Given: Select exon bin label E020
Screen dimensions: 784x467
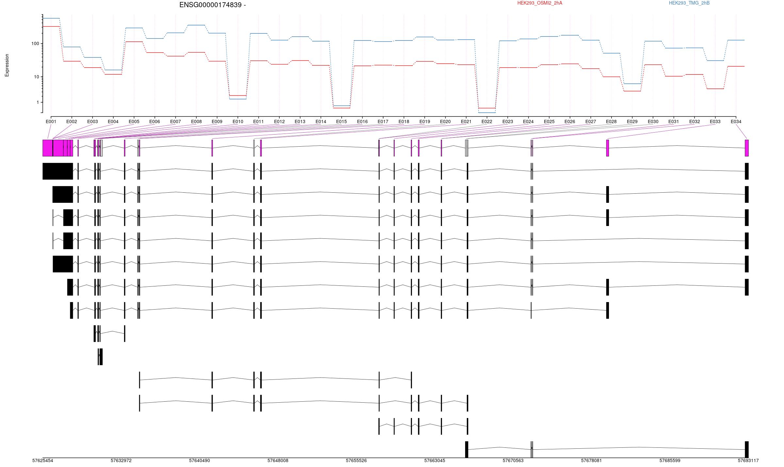Looking at the screenshot, I should click(x=445, y=121).
